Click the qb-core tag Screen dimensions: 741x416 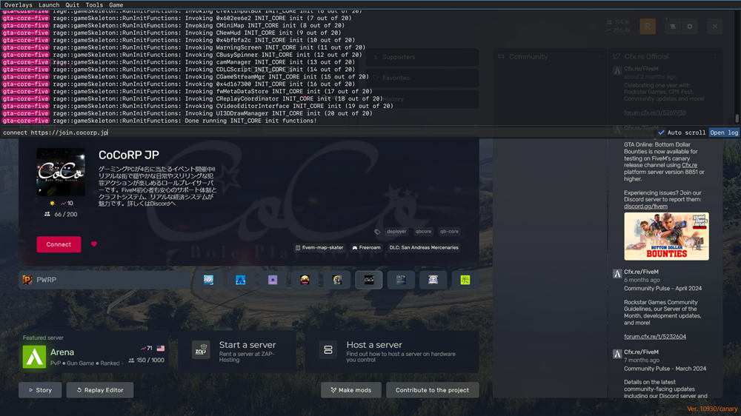pos(449,232)
